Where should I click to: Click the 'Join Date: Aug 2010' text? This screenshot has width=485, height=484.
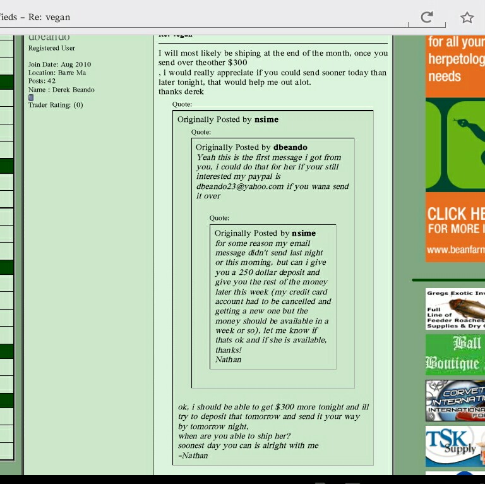pos(60,64)
